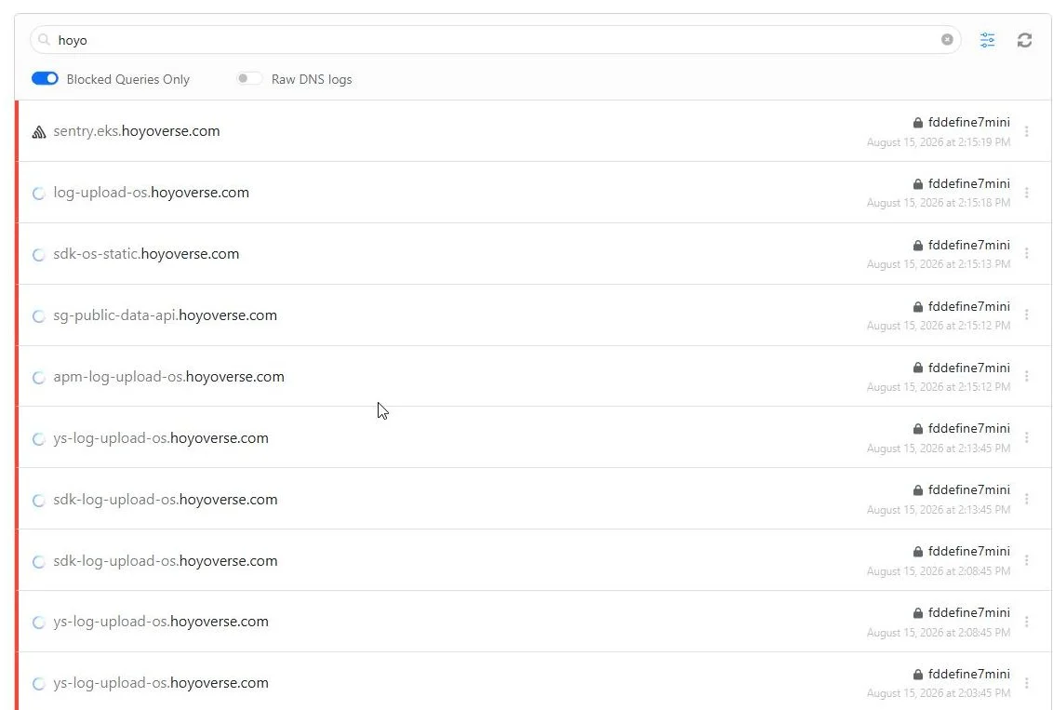Click the loading favicon beside sg-public-data-api.hoyoverse.com
Image resolution: width=1053 pixels, height=710 pixels.
(x=39, y=315)
